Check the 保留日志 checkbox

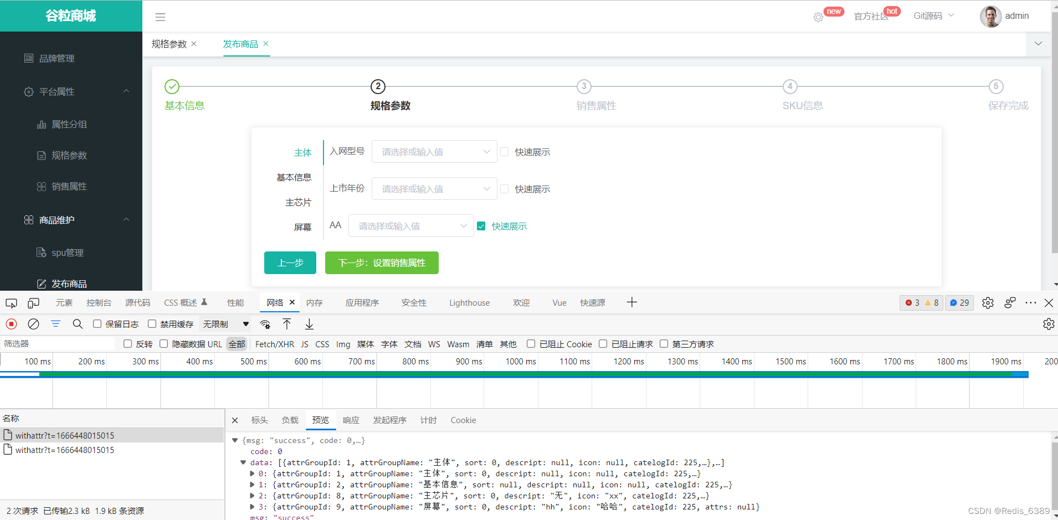point(97,323)
